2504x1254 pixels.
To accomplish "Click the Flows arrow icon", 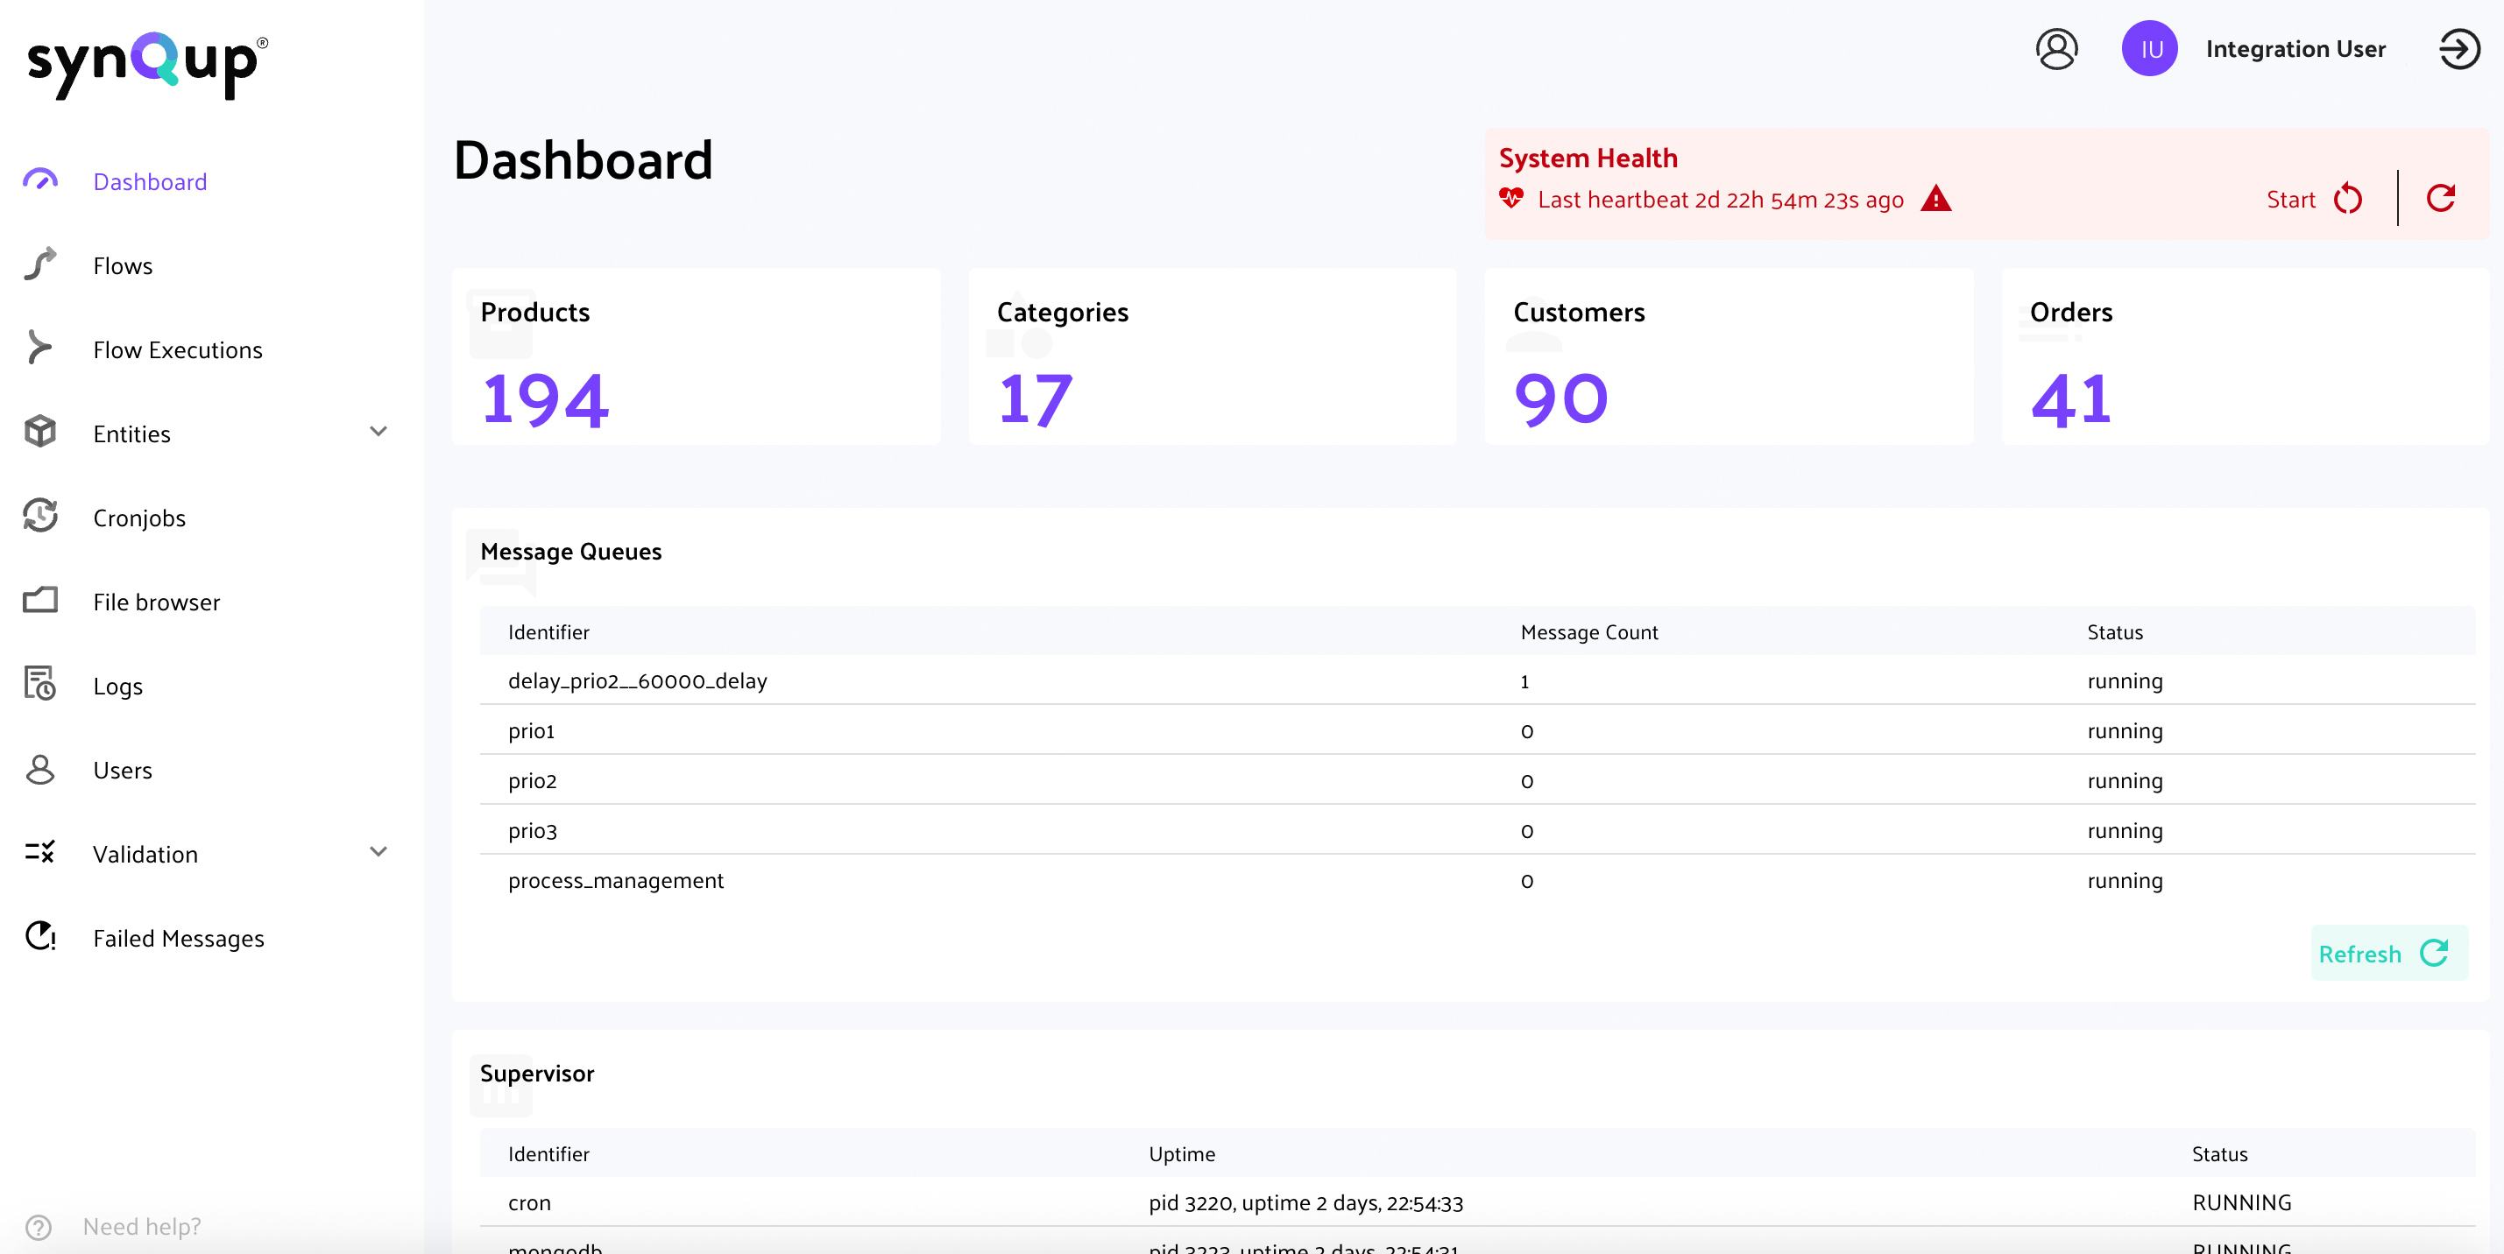I will (x=39, y=264).
